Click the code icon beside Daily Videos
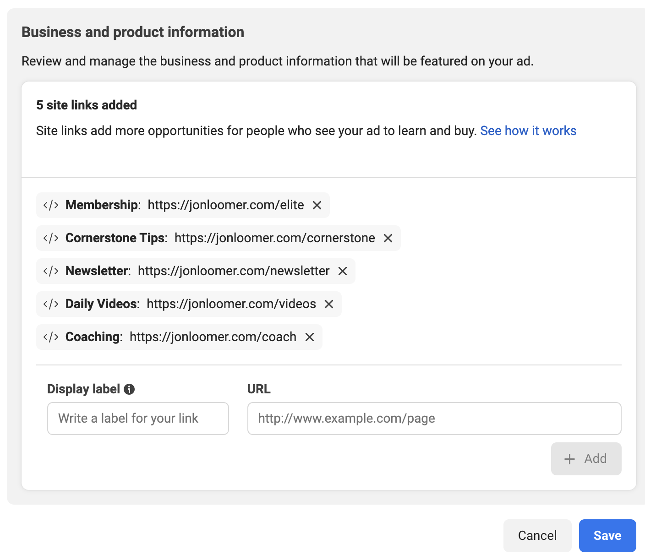This screenshot has height=555, width=645. tap(51, 304)
